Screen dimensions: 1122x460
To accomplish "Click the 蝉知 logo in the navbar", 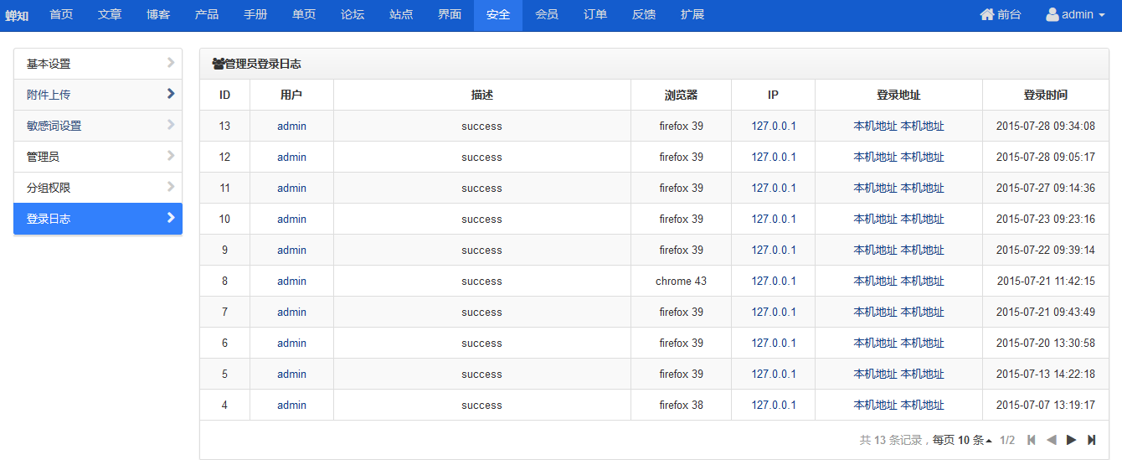I will click(17, 15).
